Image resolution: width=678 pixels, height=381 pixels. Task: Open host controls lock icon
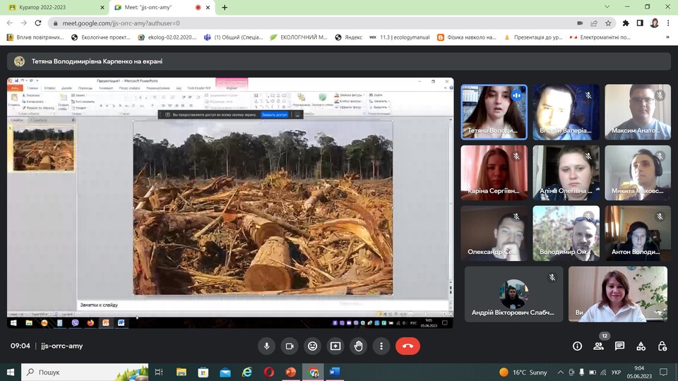tap(662, 346)
